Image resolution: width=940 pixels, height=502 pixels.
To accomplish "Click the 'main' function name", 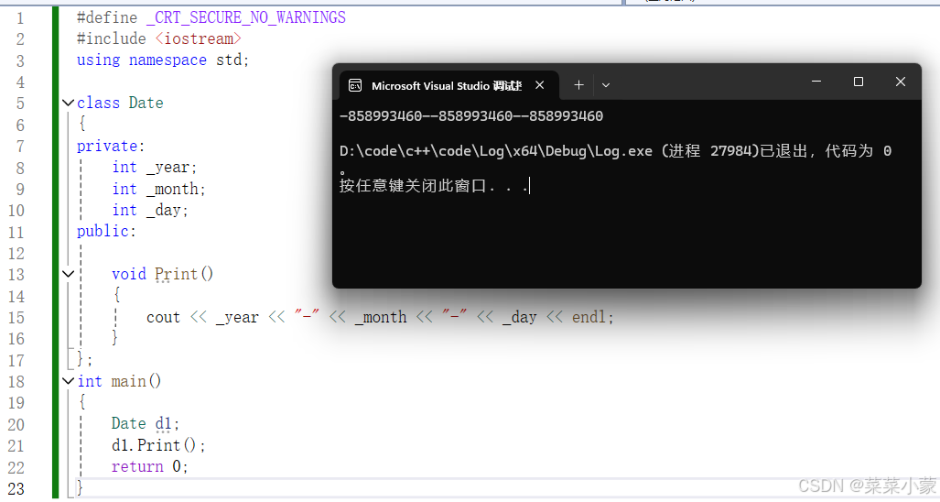I will click(x=128, y=381).
